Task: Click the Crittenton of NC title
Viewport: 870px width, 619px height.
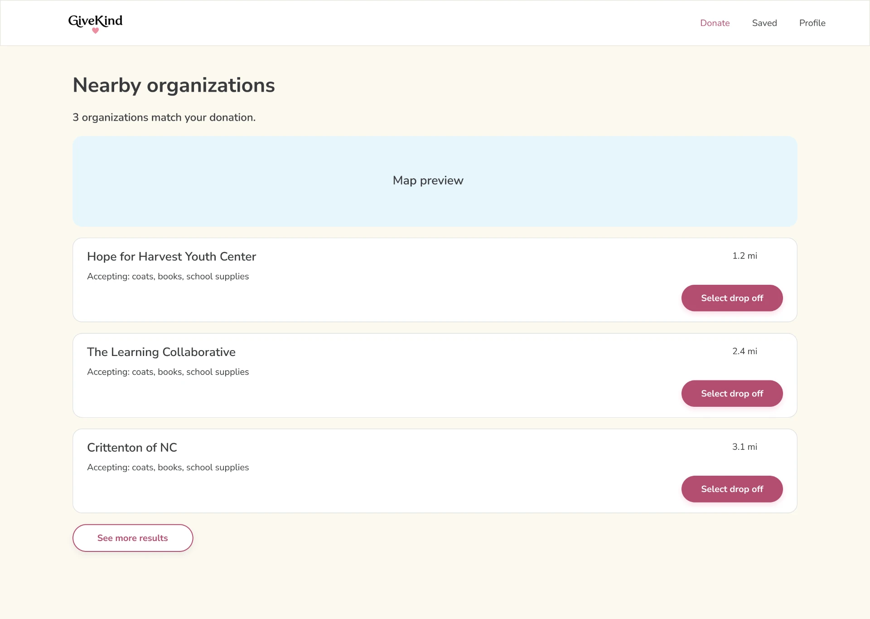Action: tap(132, 448)
